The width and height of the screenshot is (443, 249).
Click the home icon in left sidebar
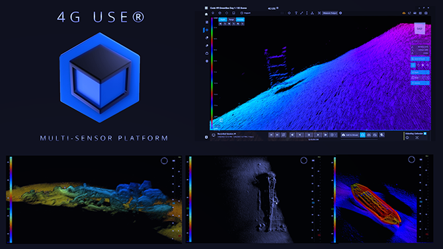click(x=206, y=14)
